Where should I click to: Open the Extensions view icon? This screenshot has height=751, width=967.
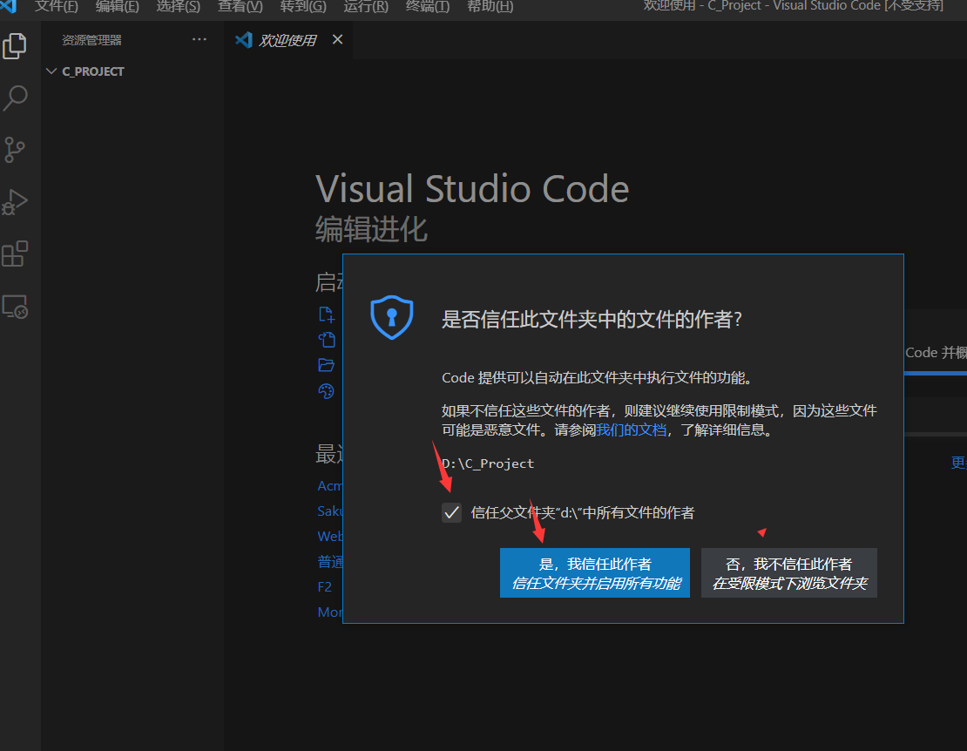click(15, 254)
